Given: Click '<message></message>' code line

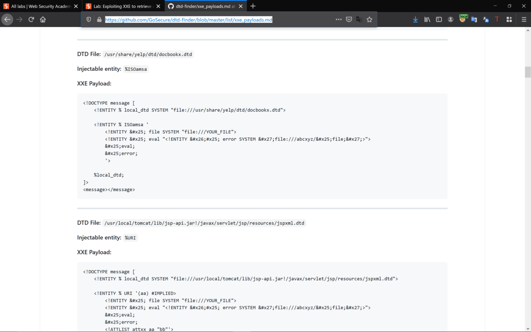Looking at the screenshot, I should tap(109, 189).
